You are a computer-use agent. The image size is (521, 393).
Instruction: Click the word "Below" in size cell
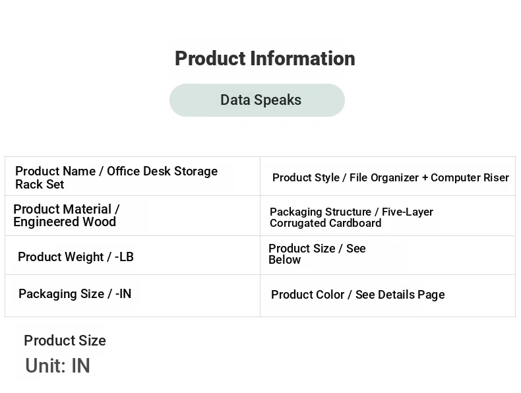[x=285, y=260]
